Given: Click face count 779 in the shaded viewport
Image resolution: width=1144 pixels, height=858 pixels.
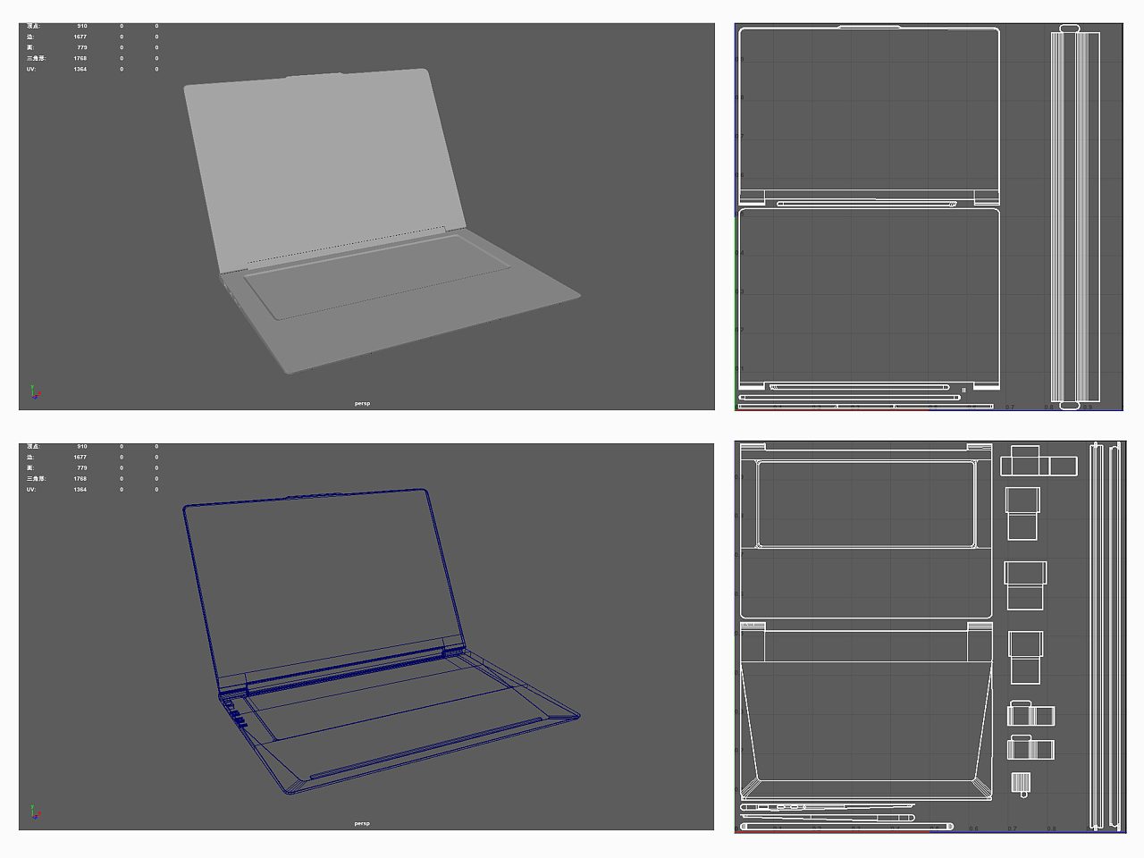Looking at the screenshot, I should (81, 47).
